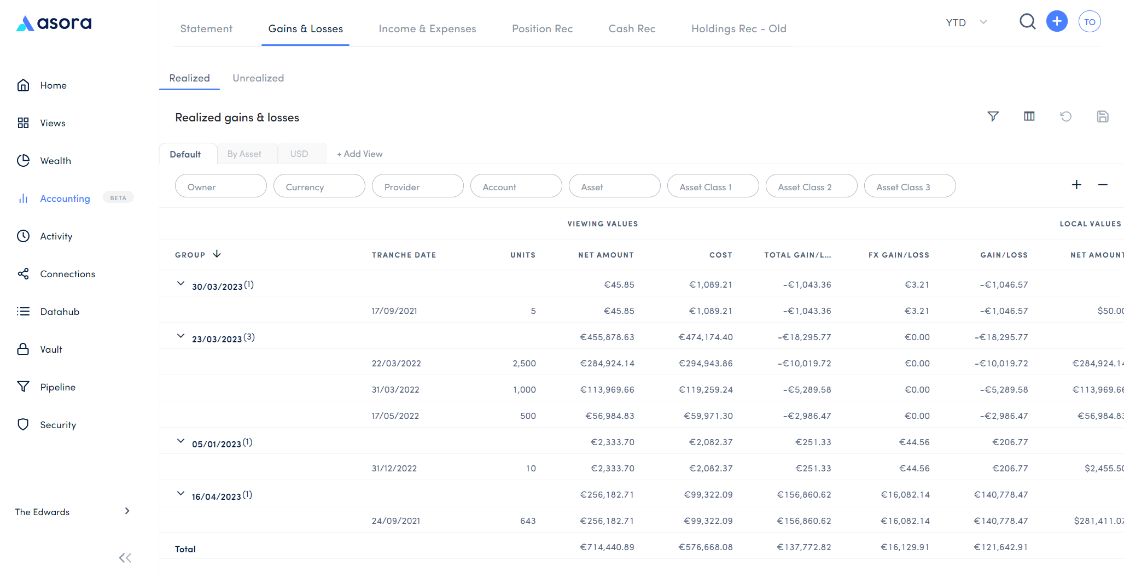This screenshot has width=1124, height=578.
Task: Sort by the Group column header
Action: (190, 255)
